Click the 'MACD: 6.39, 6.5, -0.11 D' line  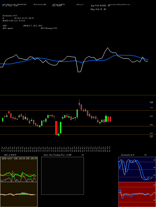click(x=14, y=21)
